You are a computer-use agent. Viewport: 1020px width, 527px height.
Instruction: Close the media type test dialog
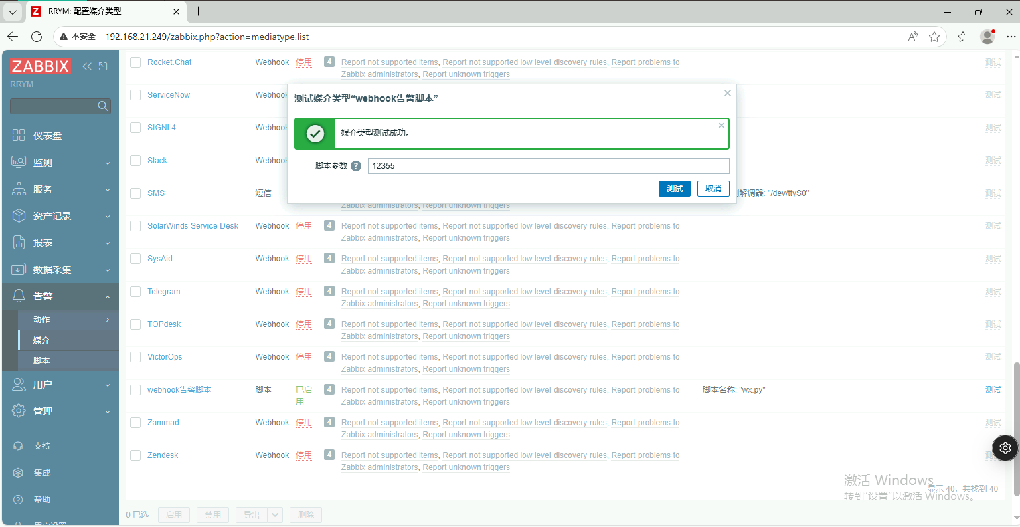727,94
